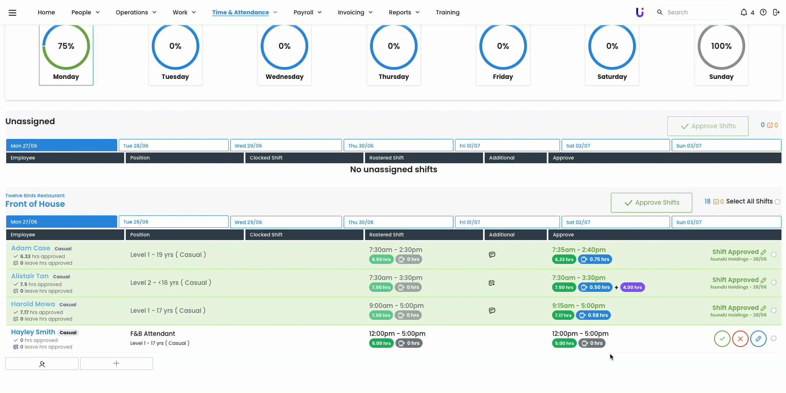Screen dimensions: 786x393
Task: Go to the Training menu item
Action: tap(447, 12)
